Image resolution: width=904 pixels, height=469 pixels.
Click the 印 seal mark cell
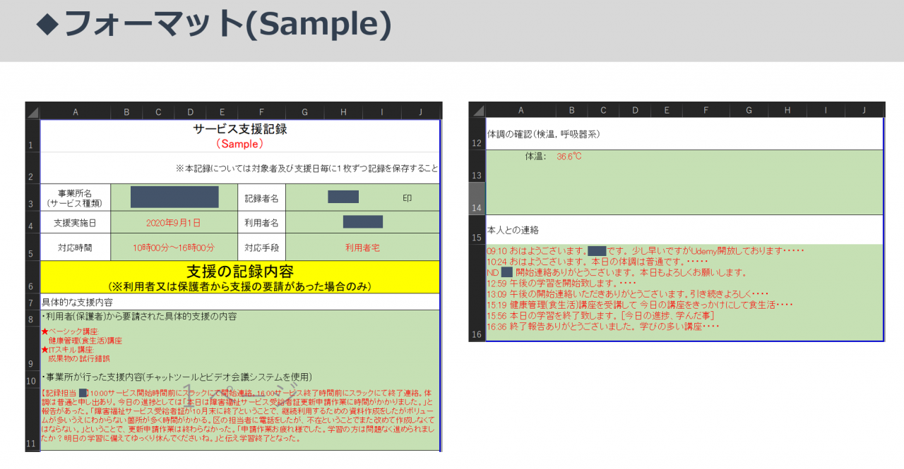click(407, 198)
